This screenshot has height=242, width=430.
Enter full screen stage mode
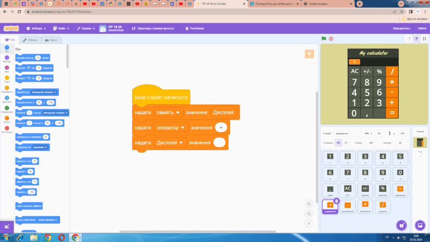(x=424, y=39)
